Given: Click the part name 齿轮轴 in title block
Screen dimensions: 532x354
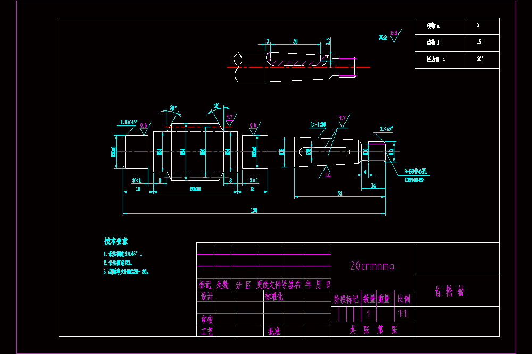Looking at the screenshot, I should pos(450,291).
